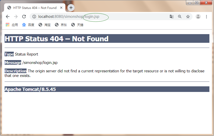This screenshot has width=214, height=136.
Task: Open the 天猫 bookmark
Action: click(x=77, y=25)
